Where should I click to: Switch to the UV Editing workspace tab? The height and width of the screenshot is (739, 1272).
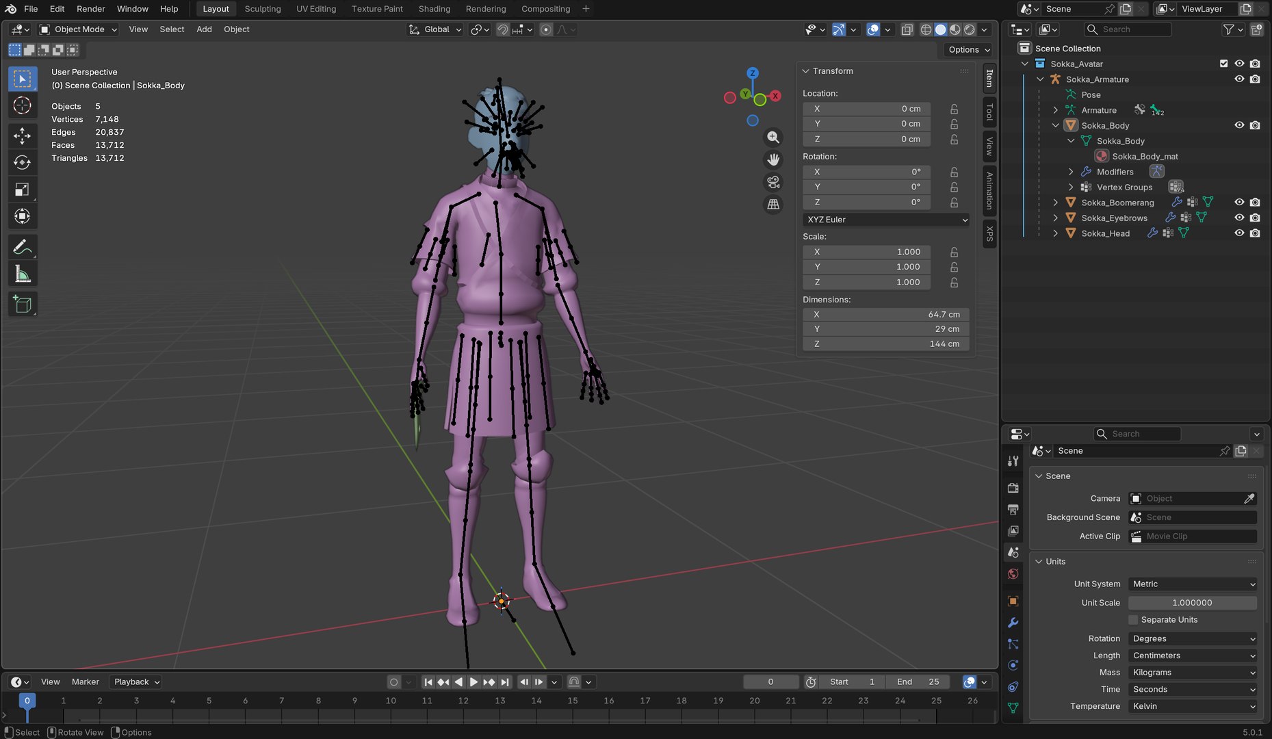[x=316, y=9]
